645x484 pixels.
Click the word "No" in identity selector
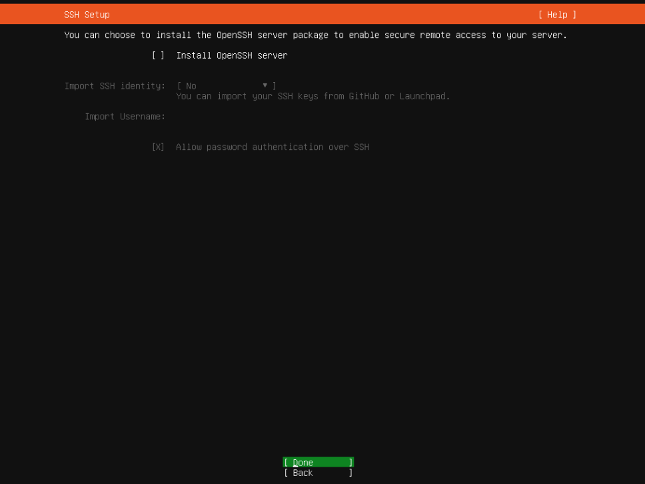click(x=191, y=86)
